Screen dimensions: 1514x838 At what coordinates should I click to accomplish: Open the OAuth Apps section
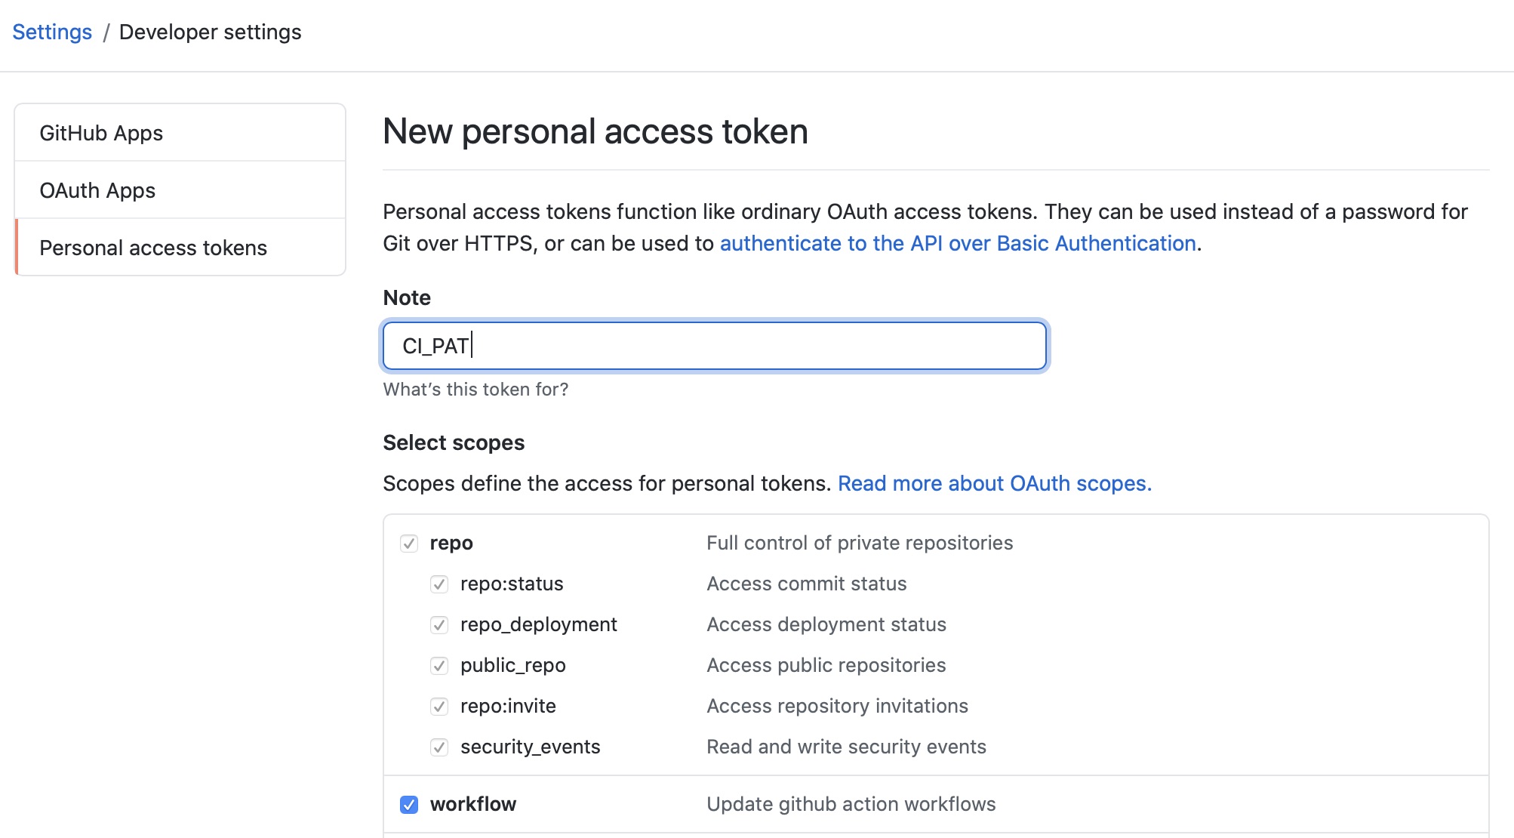pyautogui.click(x=97, y=190)
